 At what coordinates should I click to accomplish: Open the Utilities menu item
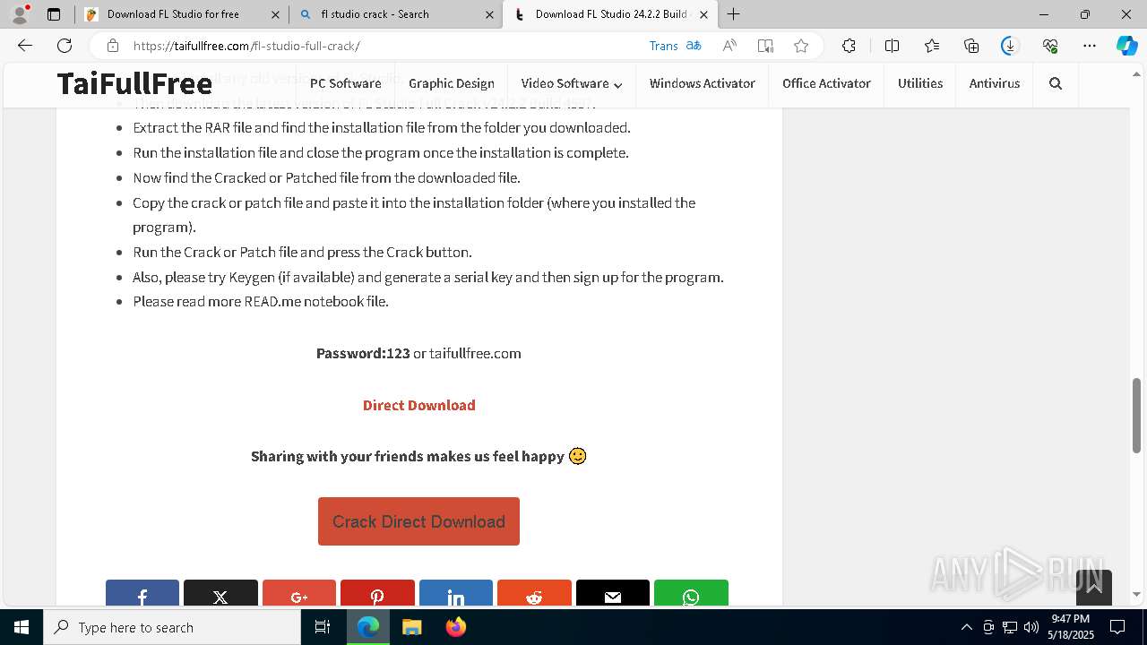click(x=920, y=83)
